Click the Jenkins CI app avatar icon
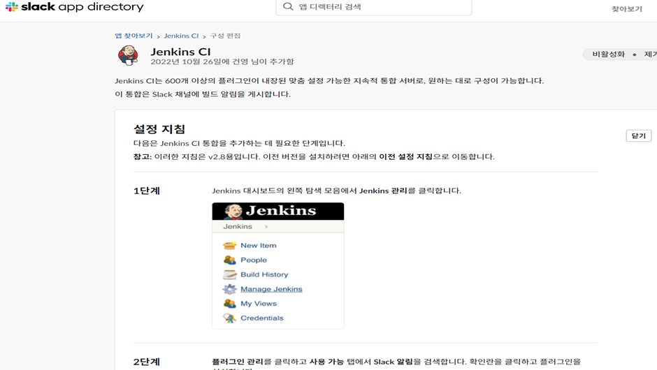Image resolution: width=657 pixels, height=370 pixels. coord(128,55)
